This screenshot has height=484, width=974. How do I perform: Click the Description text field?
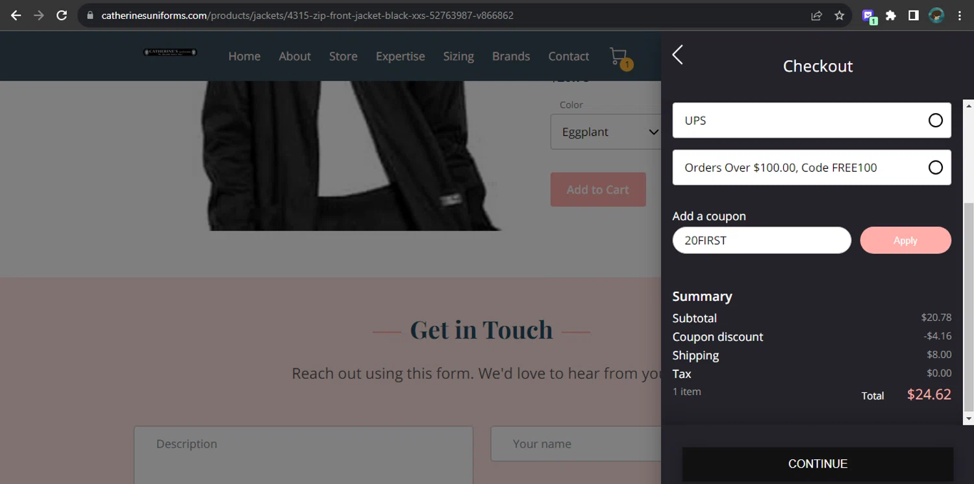pos(303,455)
